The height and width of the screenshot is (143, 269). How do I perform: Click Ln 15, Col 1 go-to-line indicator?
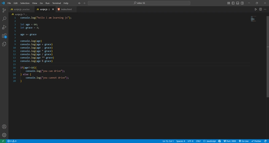168,141
